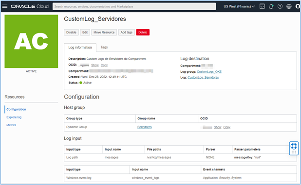Click the Oracle Cloud logo
This screenshot has height=185, width=301.
click(x=30, y=6)
